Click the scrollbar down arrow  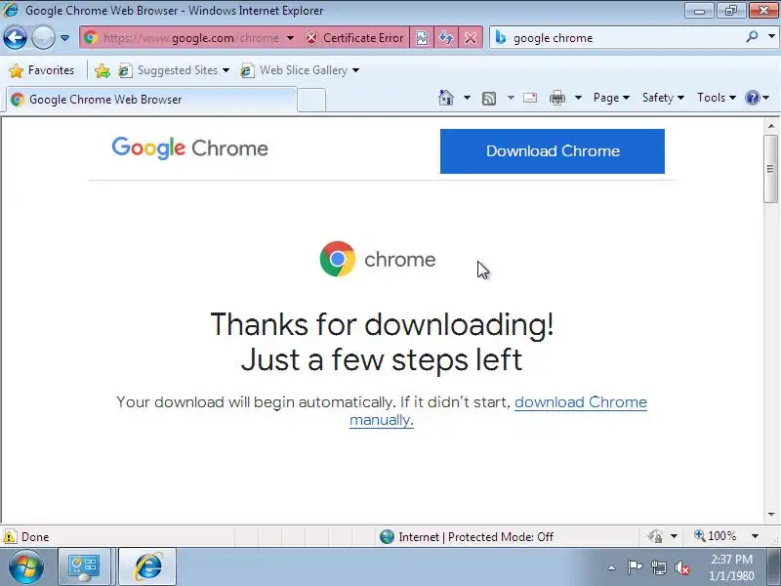771,515
